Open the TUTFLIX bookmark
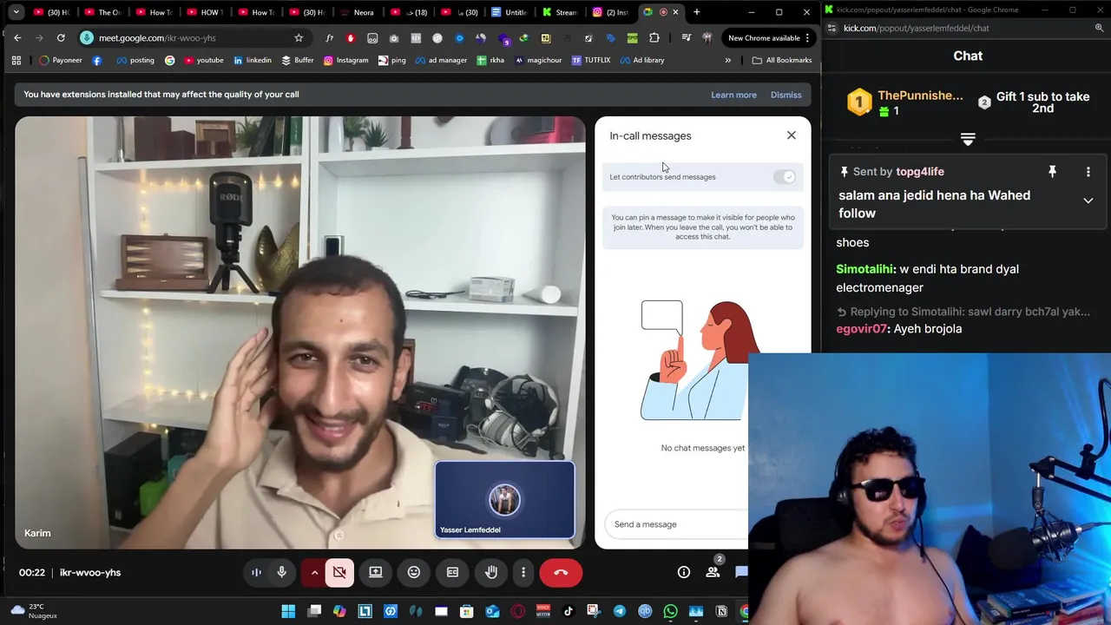Screen dimensions: 1111x625 pos(591,60)
